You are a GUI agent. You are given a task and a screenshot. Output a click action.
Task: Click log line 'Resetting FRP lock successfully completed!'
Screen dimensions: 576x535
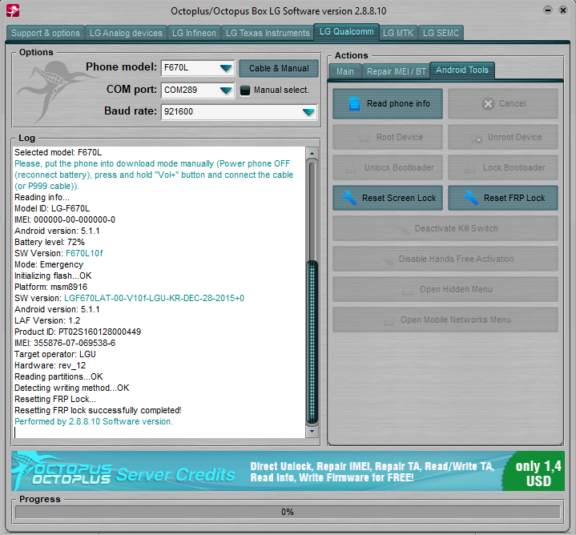[98, 410]
